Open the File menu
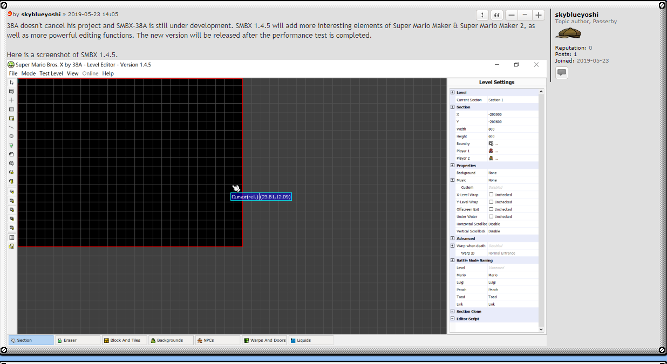The image size is (667, 364). point(13,73)
